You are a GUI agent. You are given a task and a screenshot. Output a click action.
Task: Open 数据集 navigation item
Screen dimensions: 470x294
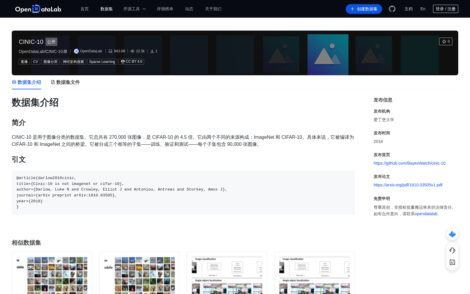point(107,9)
